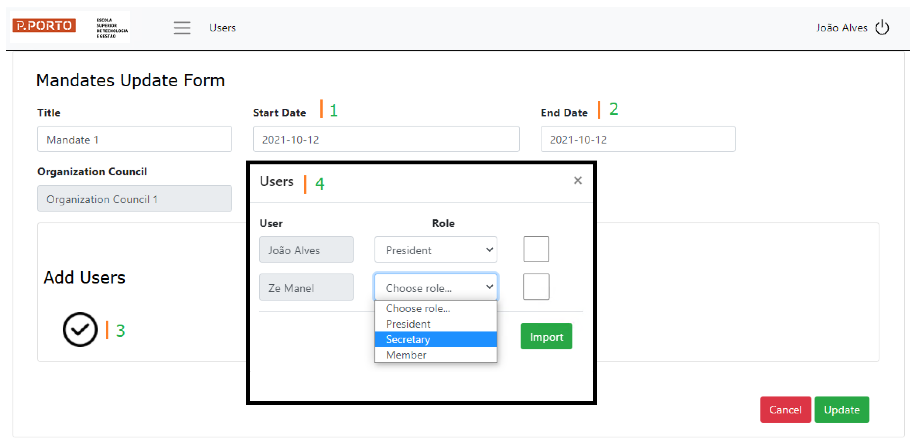Check the box for Ze Manel
The width and height of the screenshot is (915, 444).
pos(536,287)
